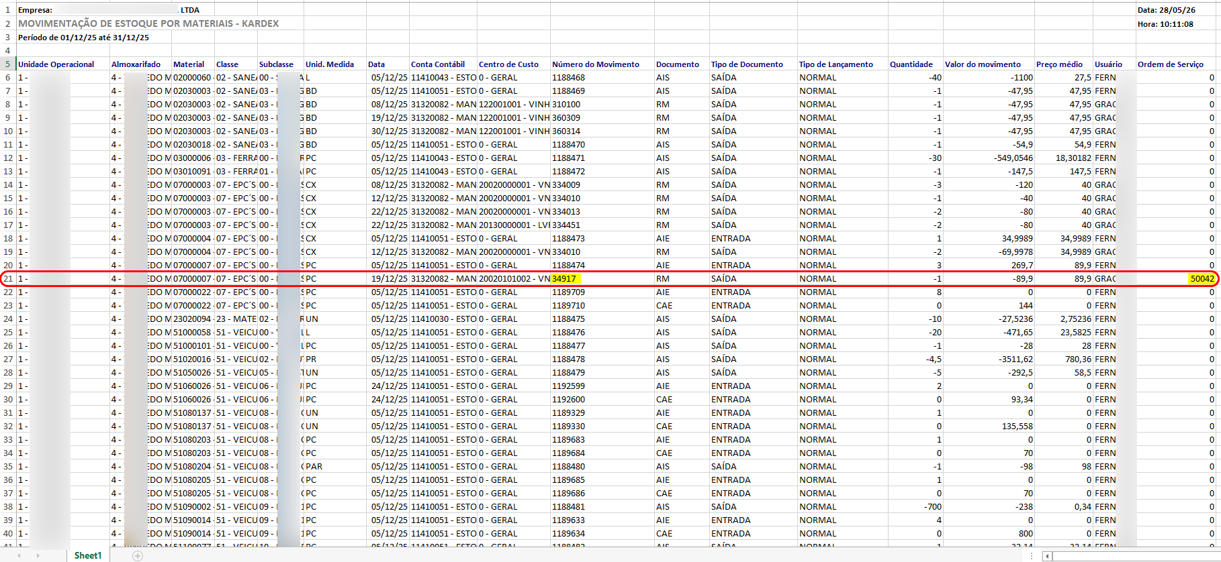Screen dimensions: 1221x562
Task: Select the 'Data: 28/05/26' cell
Action: [1167, 10]
